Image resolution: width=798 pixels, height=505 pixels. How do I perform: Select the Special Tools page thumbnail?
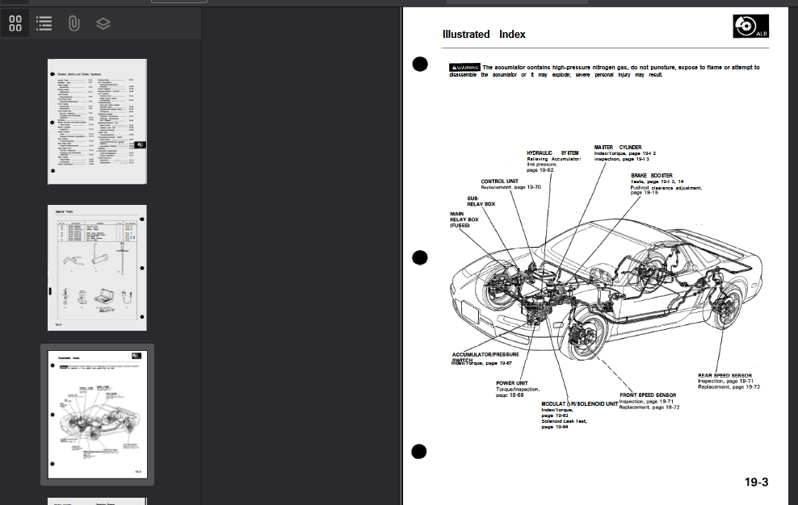click(x=97, y=268)
